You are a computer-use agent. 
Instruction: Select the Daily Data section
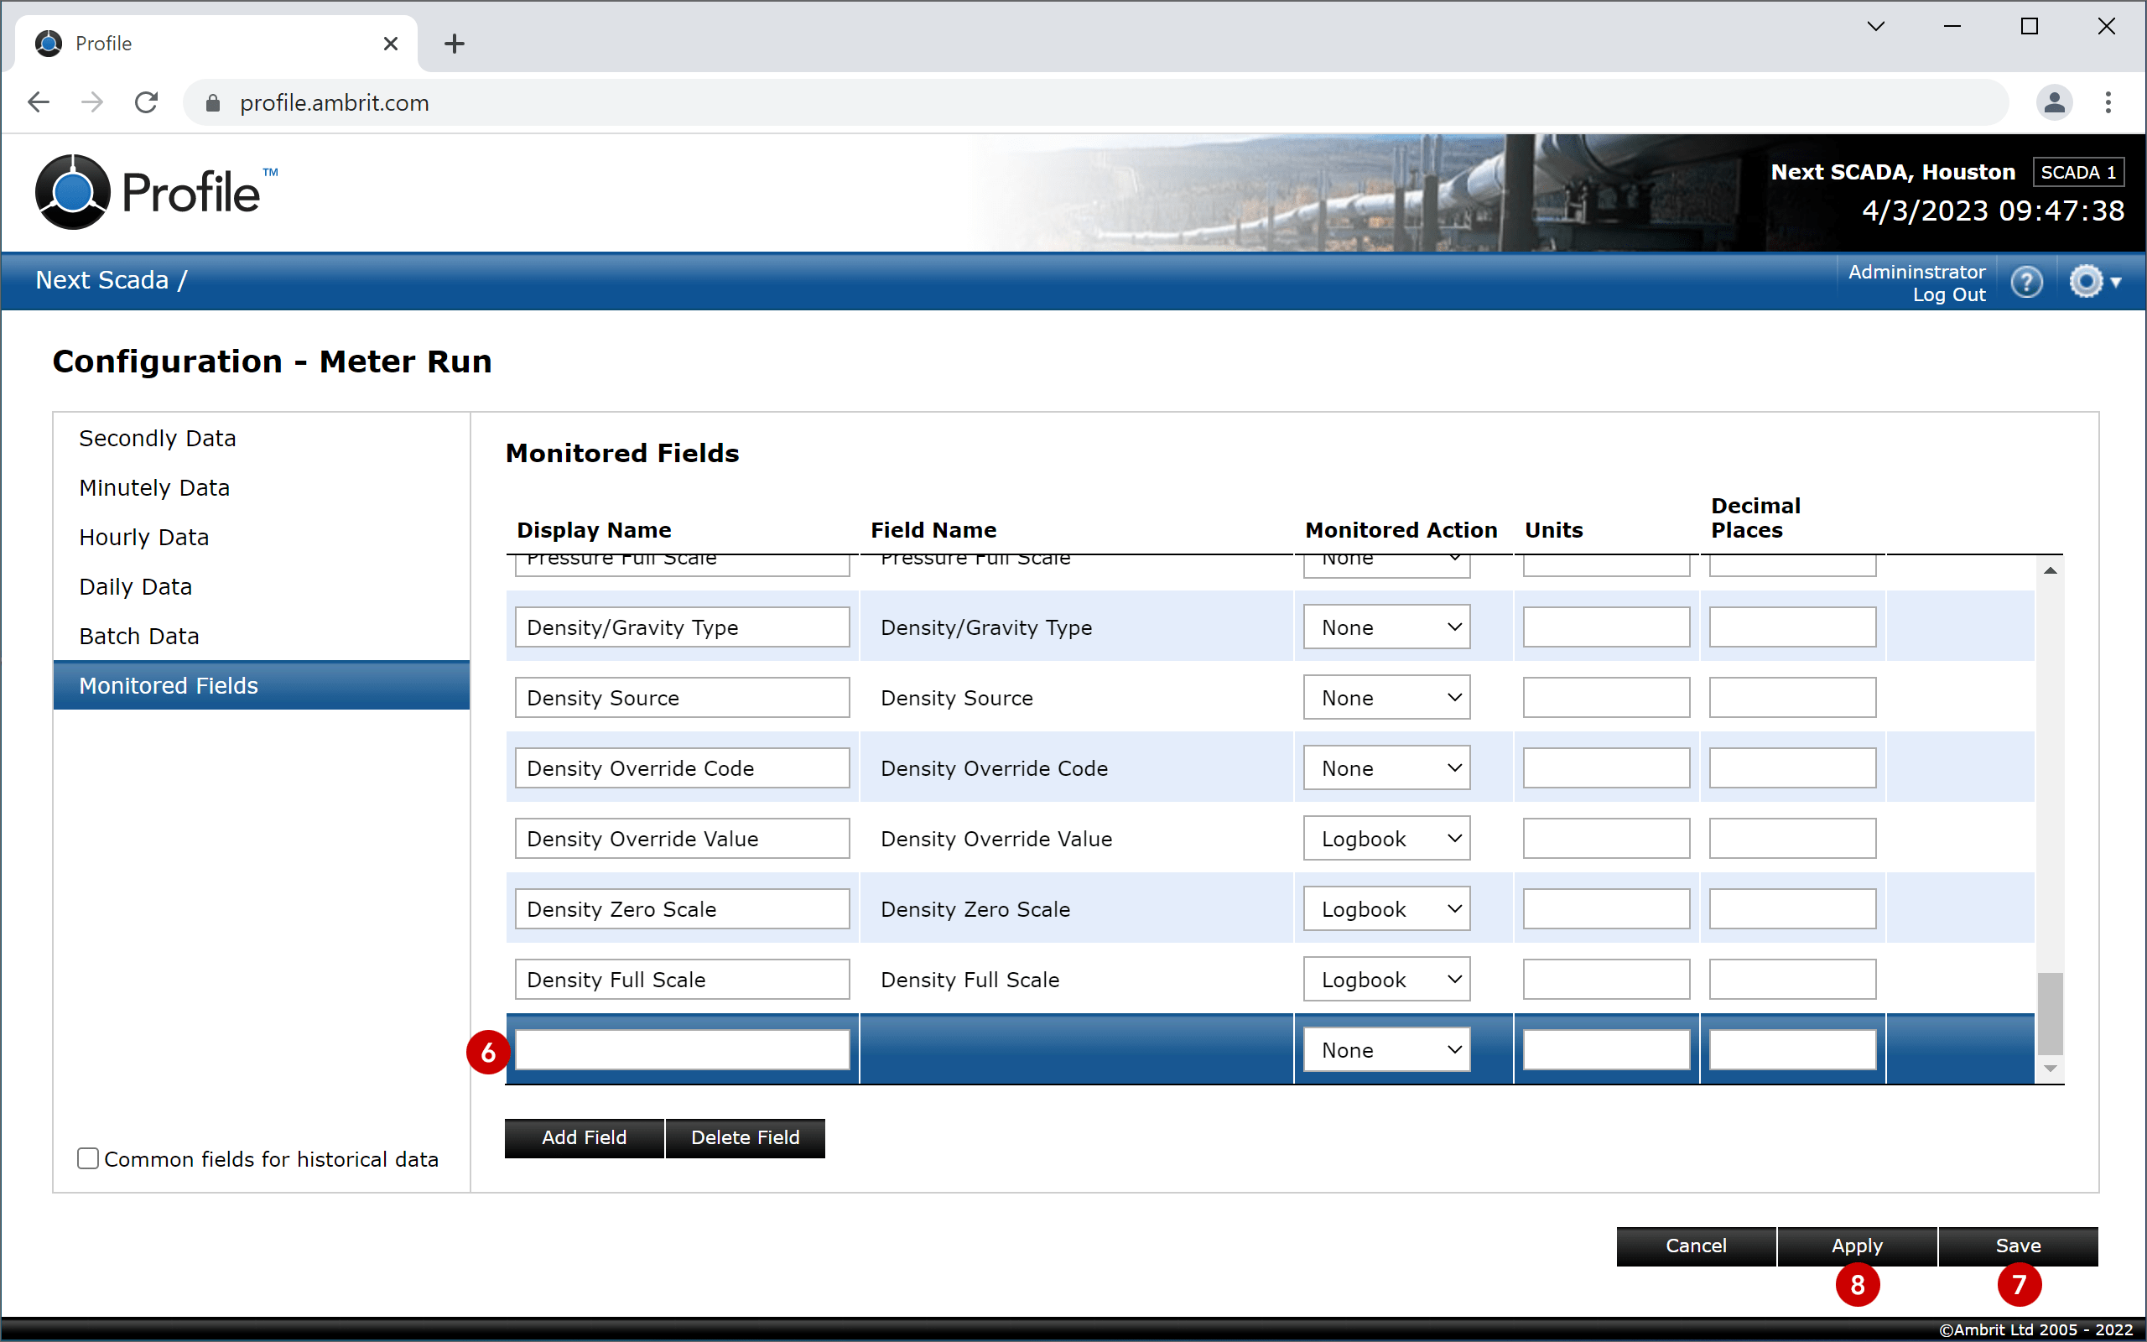261,586
